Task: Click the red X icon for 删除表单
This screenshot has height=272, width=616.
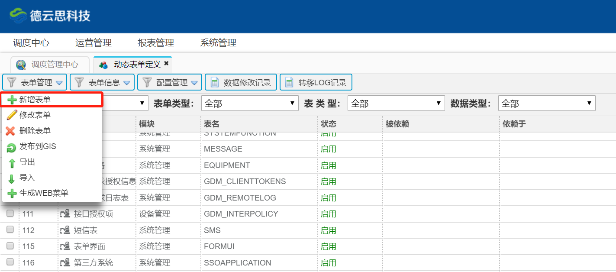Action: [x=11, y=131]
